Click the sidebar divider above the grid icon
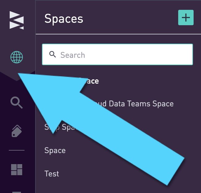Image resolution: width=201 pixels, height=193 pixels. click(17, 150)
